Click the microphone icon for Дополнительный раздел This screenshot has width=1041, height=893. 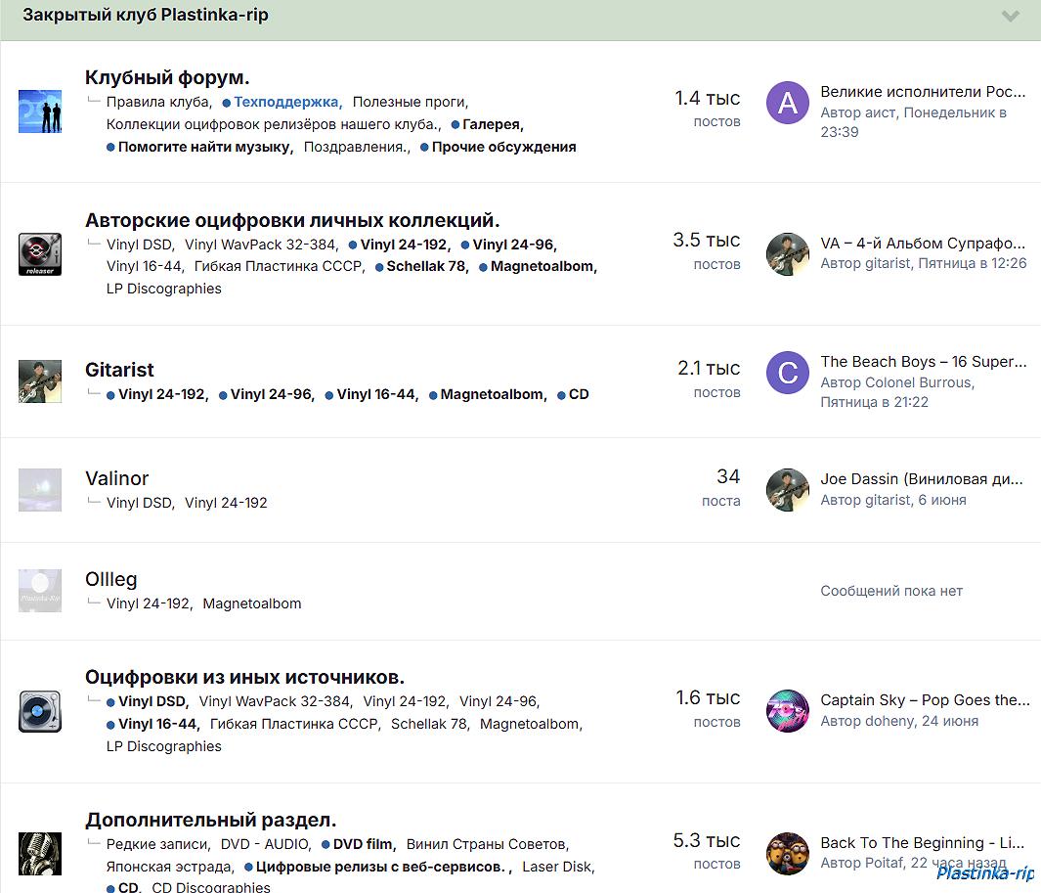pyautogui.click(x=40, y=853)
